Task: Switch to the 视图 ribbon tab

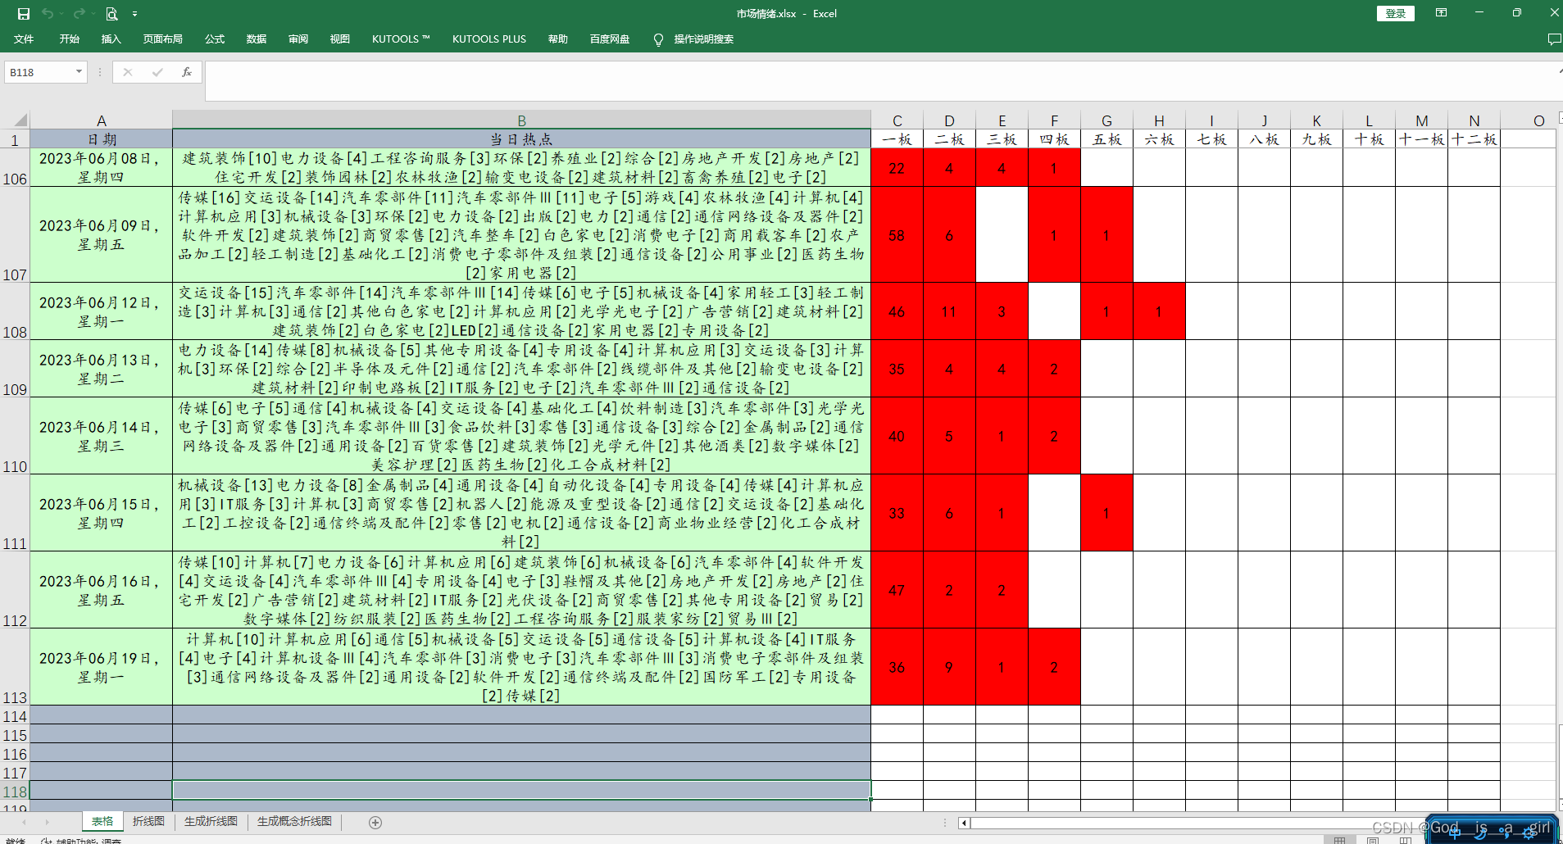Action: tap(340, 39)
